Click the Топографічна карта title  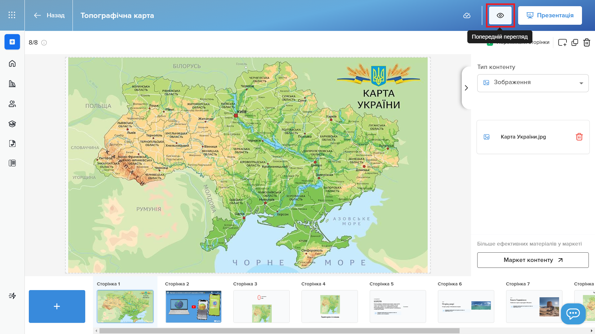point(117,15)
